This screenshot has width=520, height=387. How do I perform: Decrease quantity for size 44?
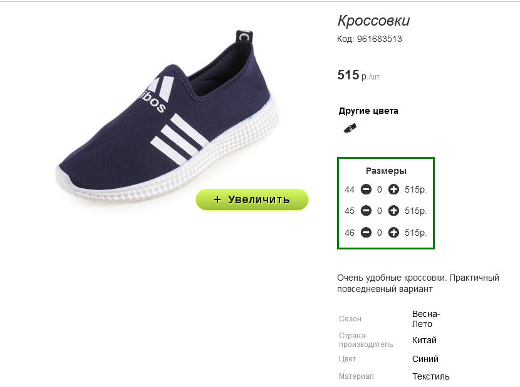click(366, 189)
